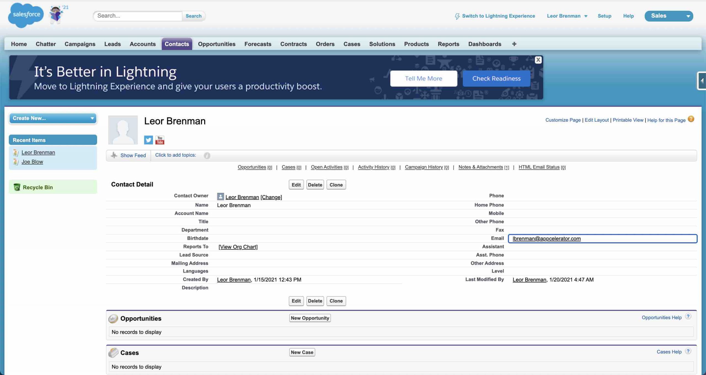Click the topics info icon
The width and height of the screenshot is (706, 375).
tap(207, 156)
